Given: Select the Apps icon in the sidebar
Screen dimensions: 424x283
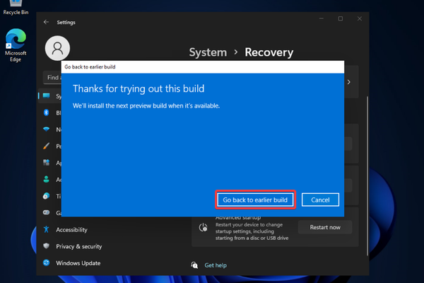Looking at the screenshot, I should (x=47, y=163).
